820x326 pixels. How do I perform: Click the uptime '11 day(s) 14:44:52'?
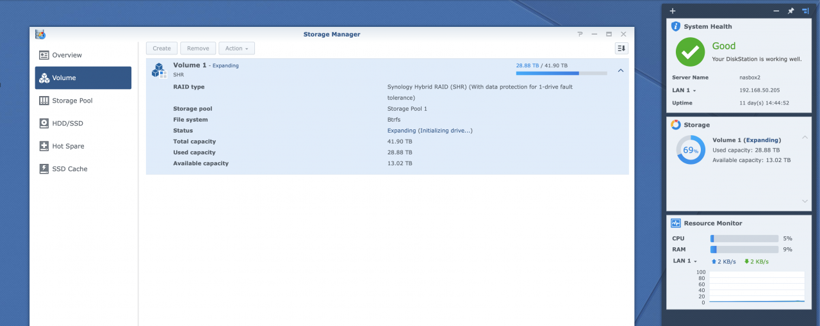point(764,102)
